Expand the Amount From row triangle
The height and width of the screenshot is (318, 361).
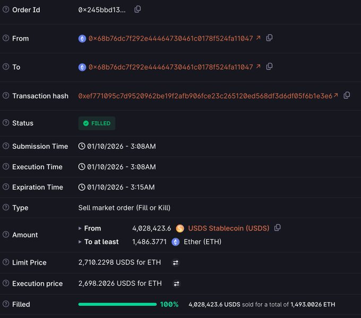80,228
